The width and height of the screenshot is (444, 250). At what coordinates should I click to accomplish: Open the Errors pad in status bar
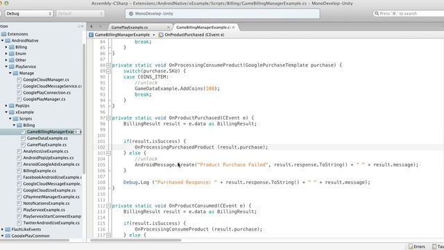pos(417,247)
